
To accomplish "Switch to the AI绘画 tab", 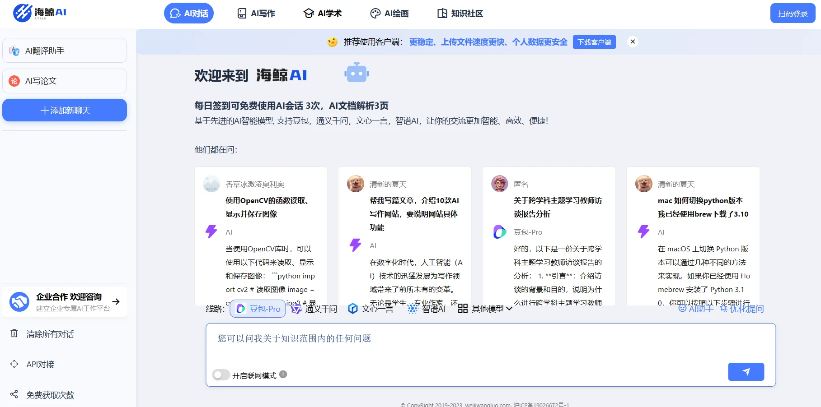I will pos(389,14).
